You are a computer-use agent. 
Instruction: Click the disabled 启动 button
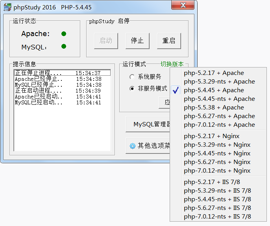click(x=106, y=41)
